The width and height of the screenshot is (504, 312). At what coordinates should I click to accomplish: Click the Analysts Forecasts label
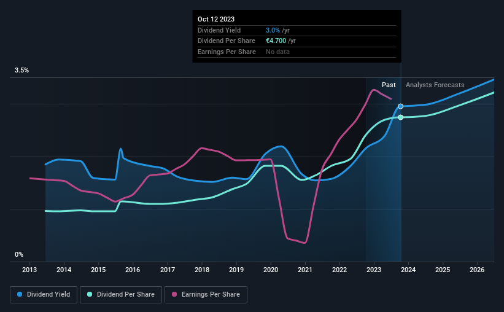435,85
